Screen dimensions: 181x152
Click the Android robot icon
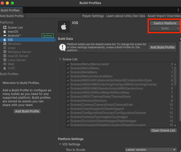pos(5,36)
